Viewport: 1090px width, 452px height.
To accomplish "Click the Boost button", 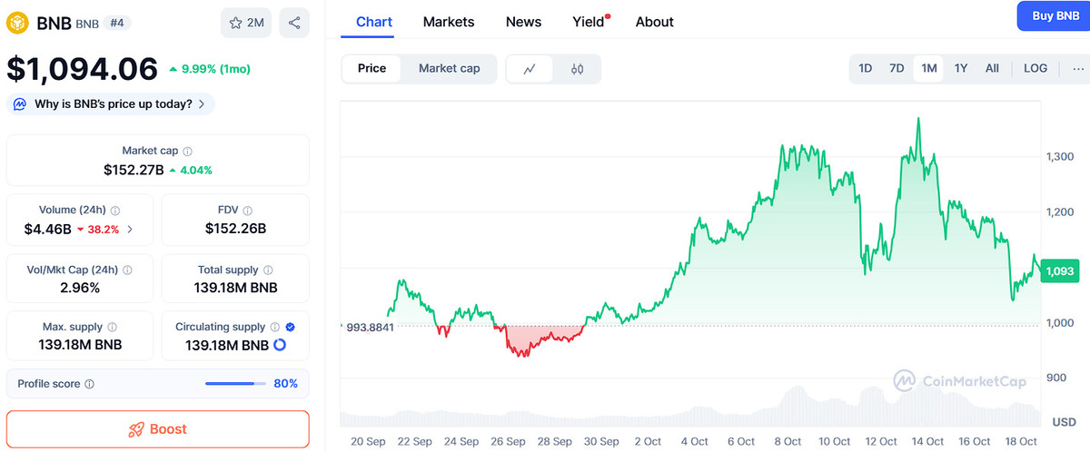I will (158, 429).
